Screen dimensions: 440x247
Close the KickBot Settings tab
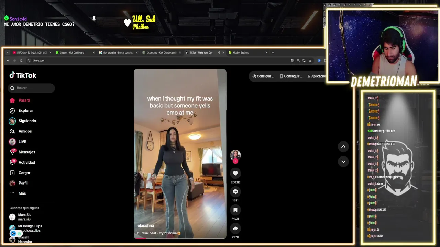pyautogui.click(x=266, y=52)
